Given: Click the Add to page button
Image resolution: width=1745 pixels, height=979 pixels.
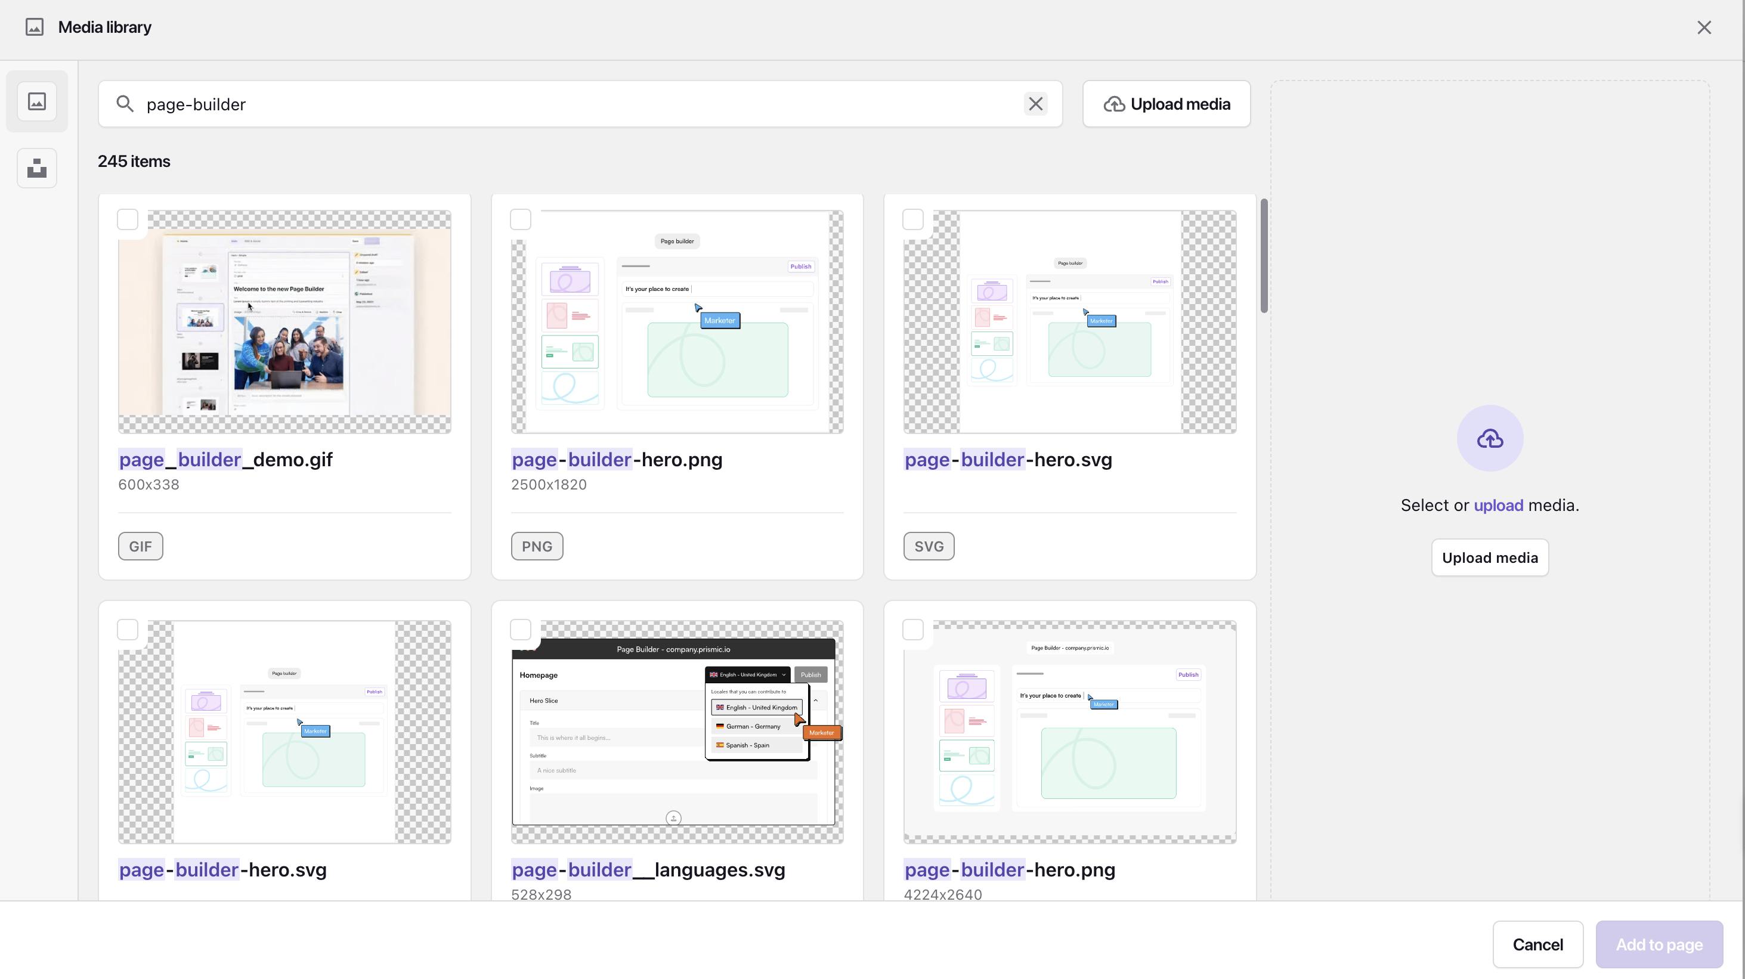Looking at the screenshot, I should tap(1659, 944).
